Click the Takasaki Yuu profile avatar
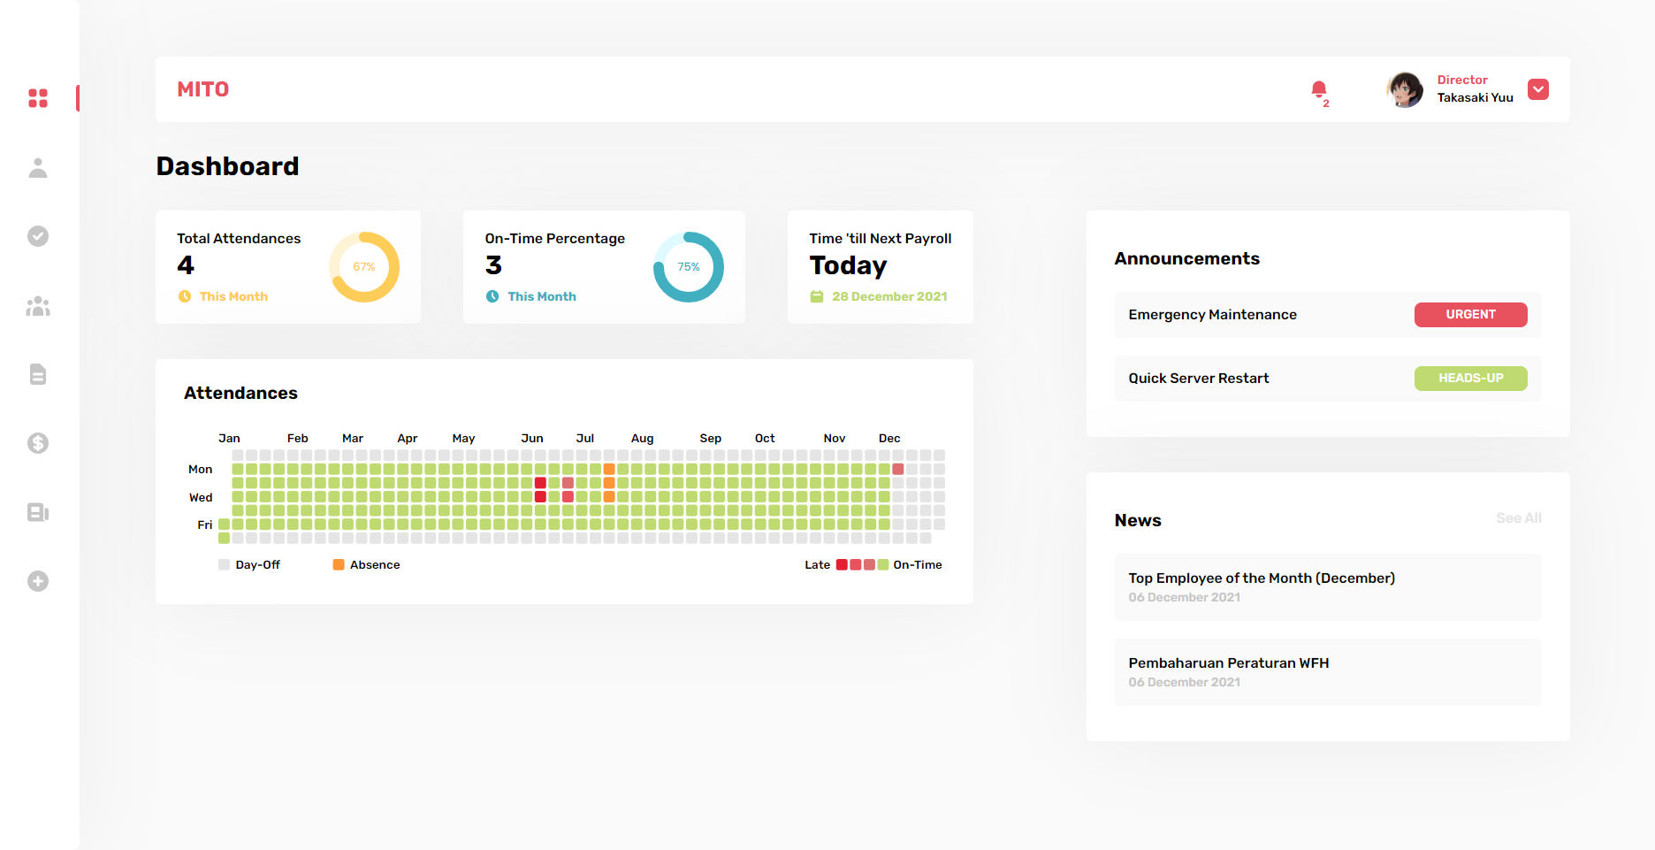1655x850 pixels. (1405, 89)
